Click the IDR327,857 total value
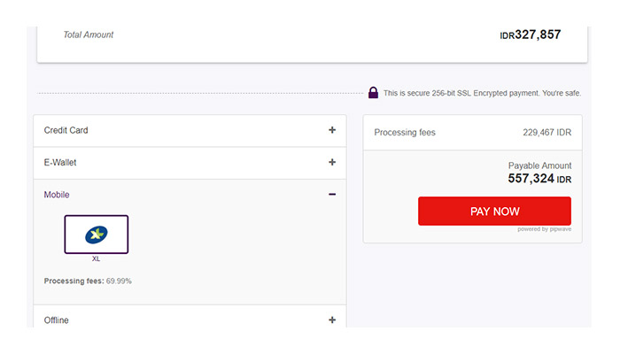 [x=530, y=35]
